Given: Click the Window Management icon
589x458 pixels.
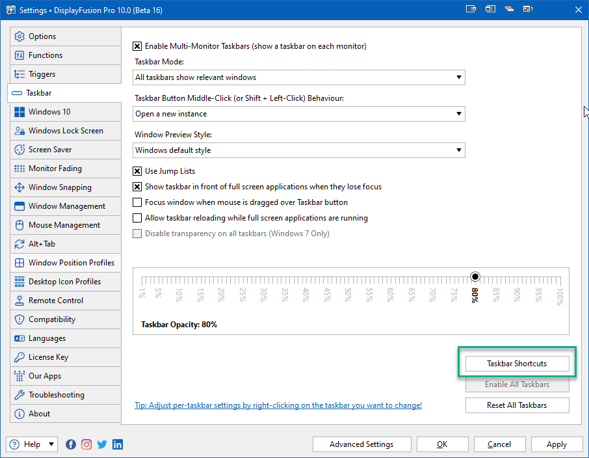Looking at the screenshot, I should pyautogui.click(x=19, y=206).
